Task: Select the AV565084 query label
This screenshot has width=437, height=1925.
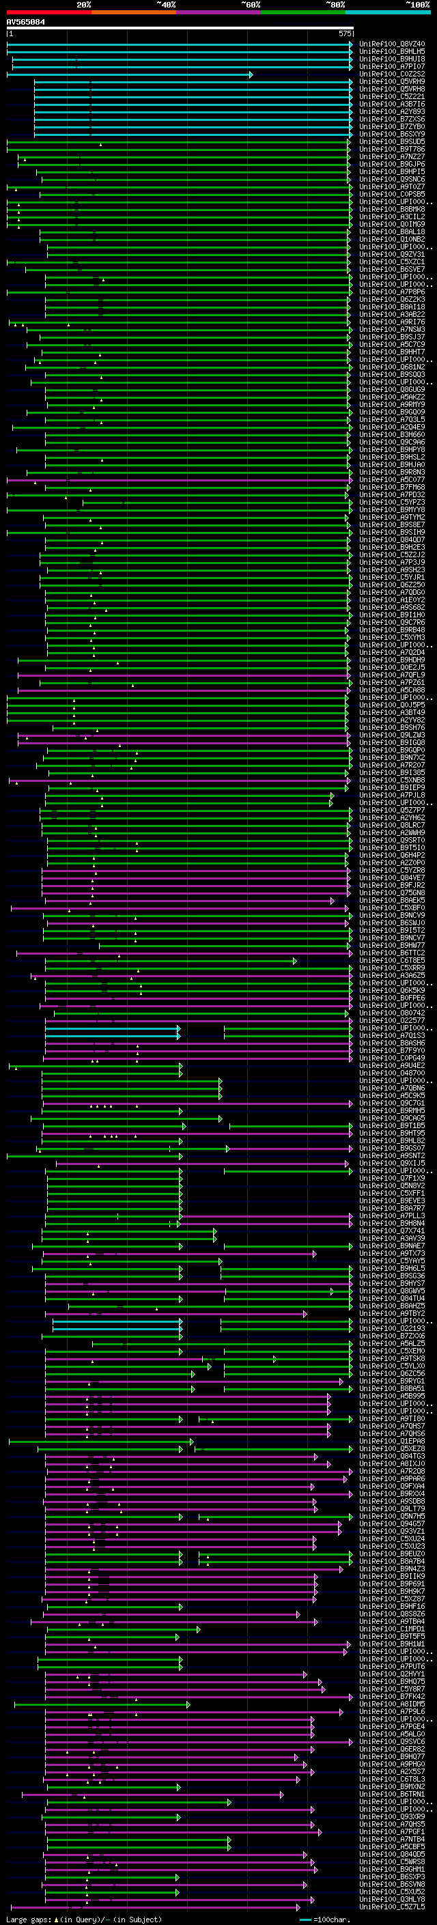Action: pyautogui.click(x=25, y=22)
